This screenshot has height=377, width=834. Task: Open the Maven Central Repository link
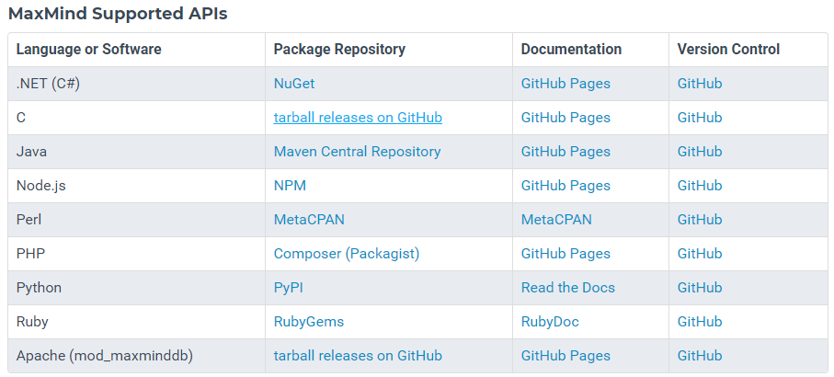[x=357, y=152]
